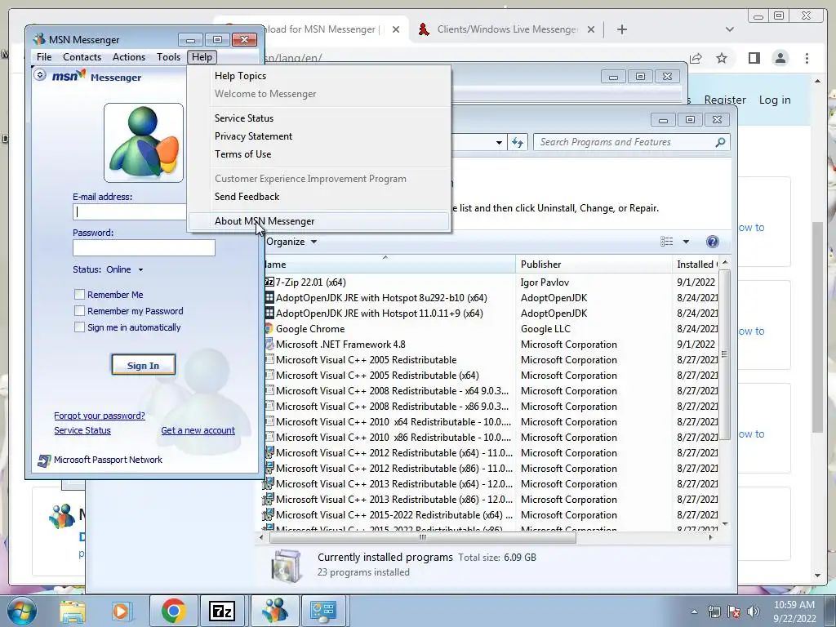This screenshot has width=836, height=627.
Task: Open the Windows Start button
Action: (x=22, y=611)
